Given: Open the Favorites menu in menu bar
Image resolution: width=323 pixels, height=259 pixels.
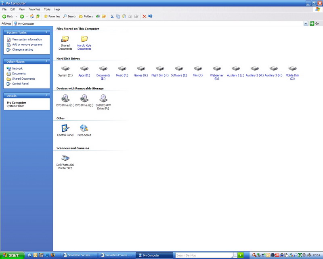Looking at the screenshot, I should 34,9.
